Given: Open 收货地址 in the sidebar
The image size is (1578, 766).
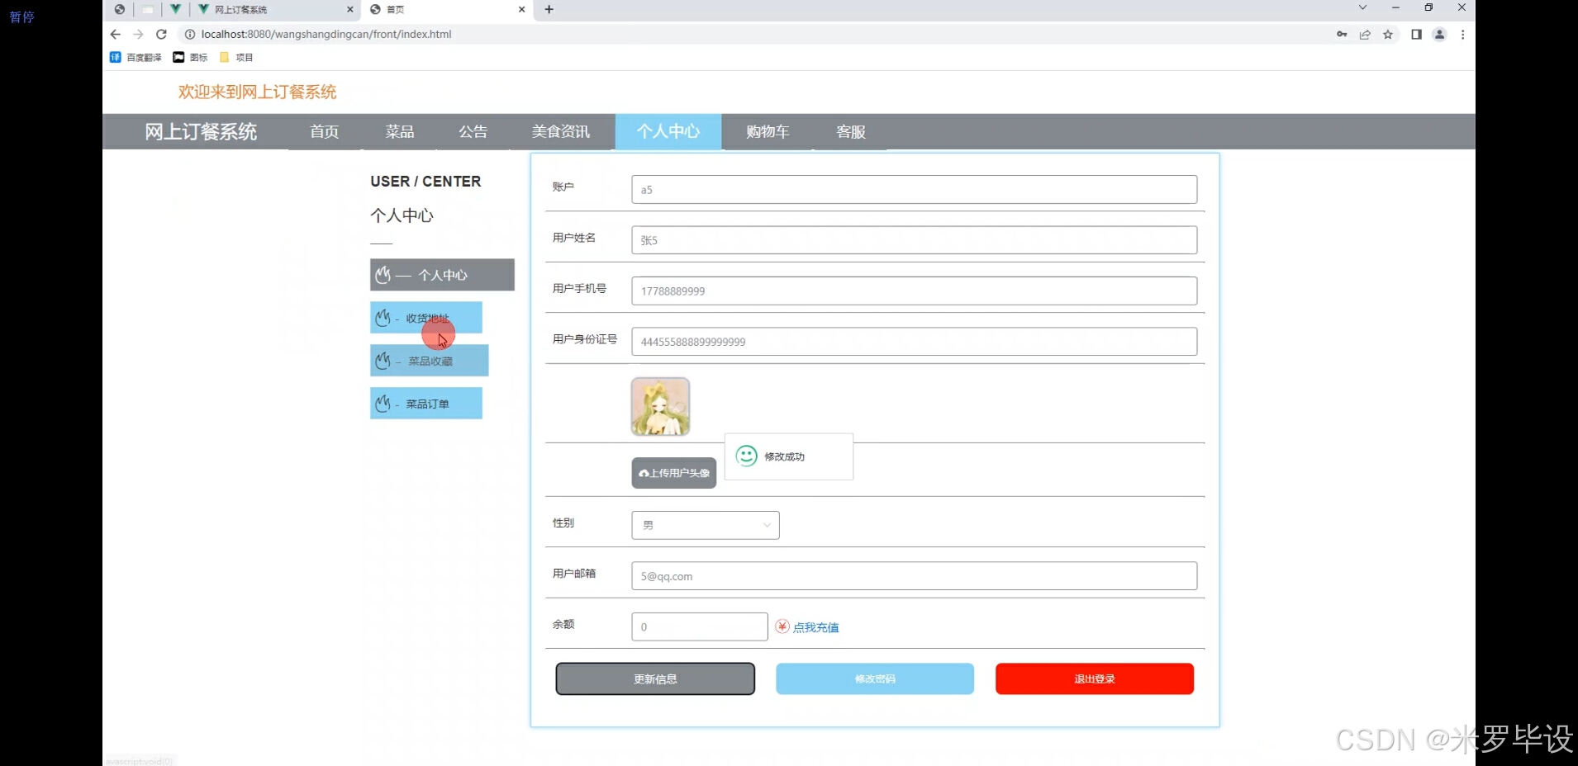Looking at the screenshot, I should click(426, 318).
